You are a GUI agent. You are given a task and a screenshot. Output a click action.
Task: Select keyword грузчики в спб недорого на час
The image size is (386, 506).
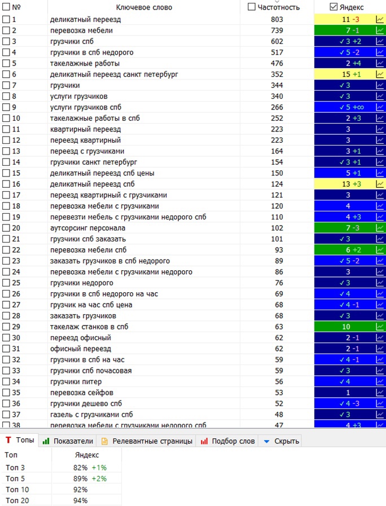pos(104,294)
